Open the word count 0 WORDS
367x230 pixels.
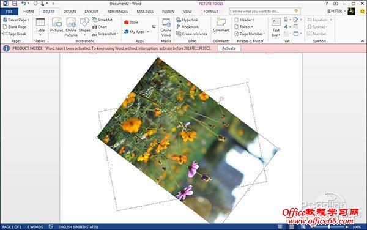(x=35, y=227)
